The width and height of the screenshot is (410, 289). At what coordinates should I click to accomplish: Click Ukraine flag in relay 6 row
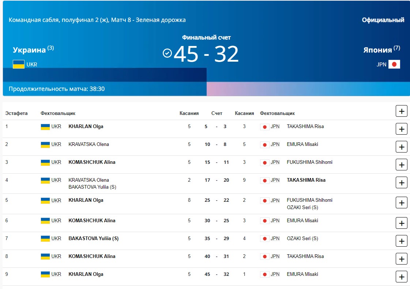45,221
